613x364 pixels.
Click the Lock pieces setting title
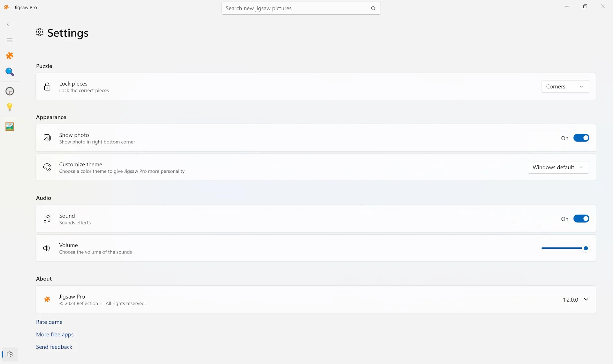point(73,84)
